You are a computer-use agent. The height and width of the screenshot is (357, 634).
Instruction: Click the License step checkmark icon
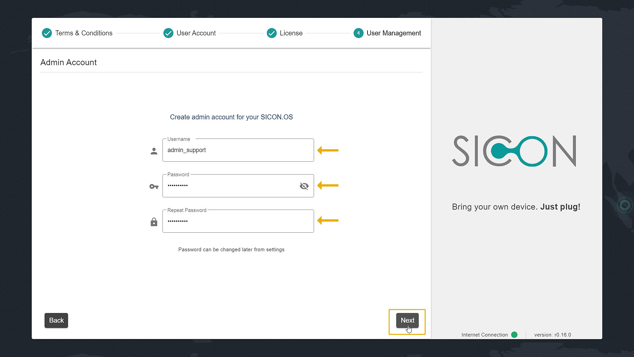click(x=271, y=33)
